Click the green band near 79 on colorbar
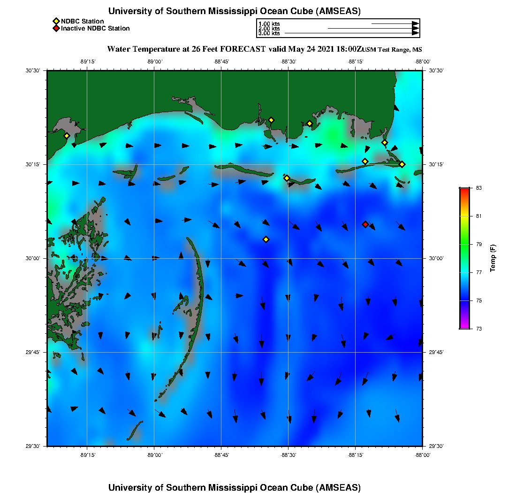This screenshot has height=493, width=516. [x=464, y=244]
